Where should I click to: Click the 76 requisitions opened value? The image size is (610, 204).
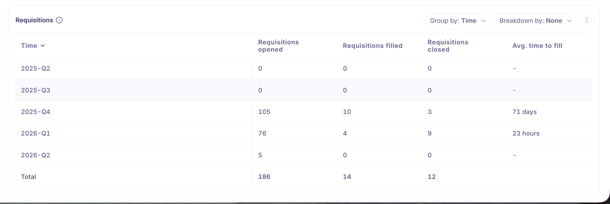pos(262,133)
